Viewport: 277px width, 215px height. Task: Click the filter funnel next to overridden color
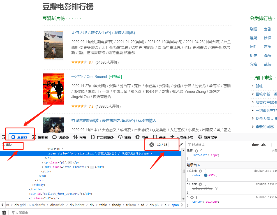(x=217, y=188)
